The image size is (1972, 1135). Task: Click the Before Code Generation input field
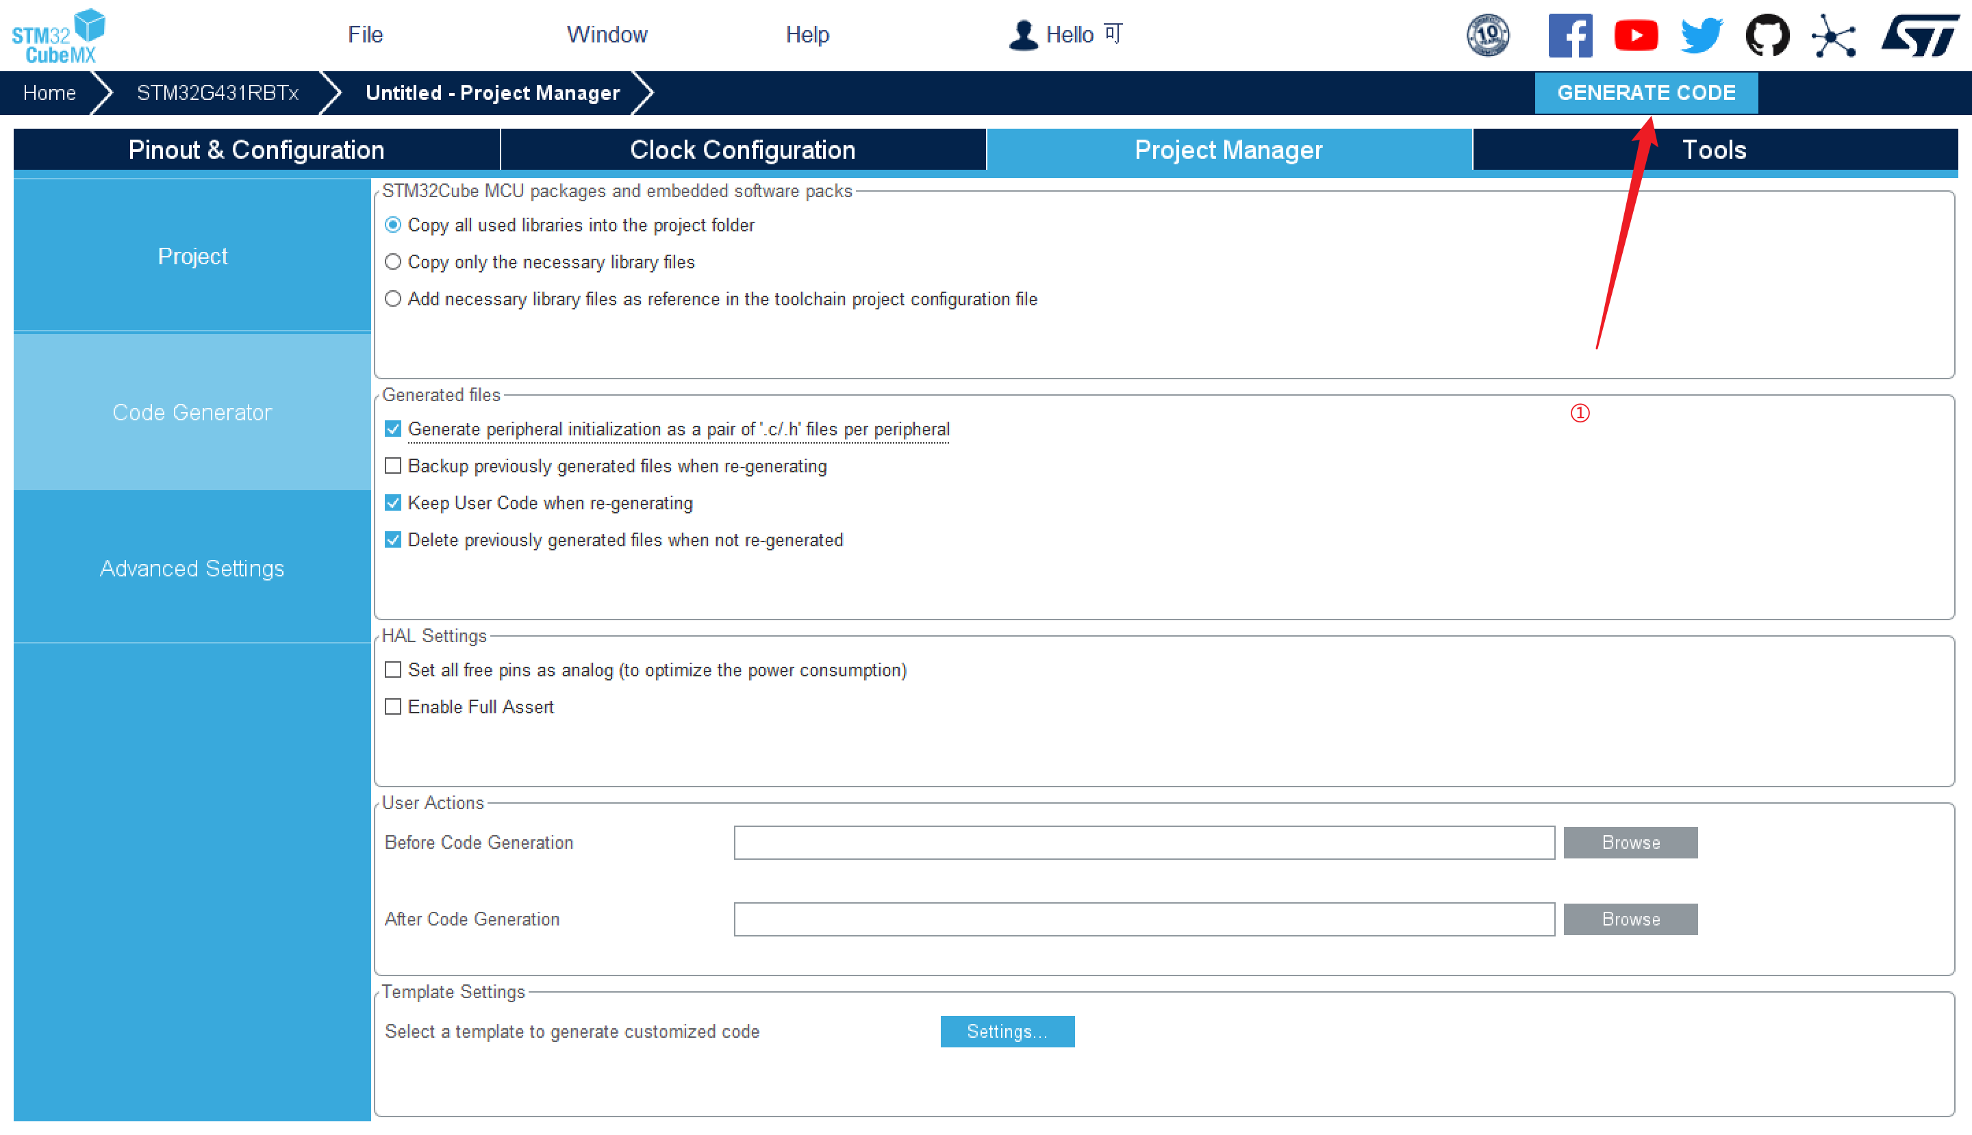click(1144, 843)
